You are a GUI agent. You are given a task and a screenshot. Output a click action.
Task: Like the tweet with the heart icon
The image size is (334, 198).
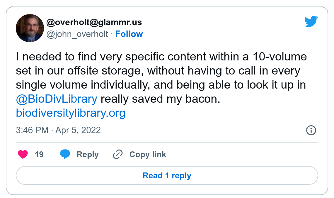coord(23,154)
